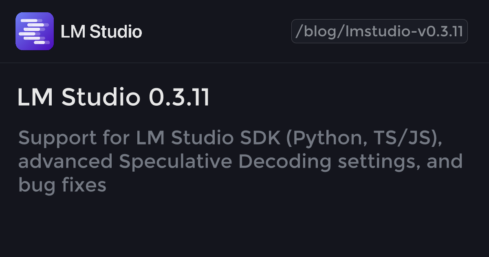Viewport: 489px width, 257px height.
Task: Click the word "advanced" in the description
Action: [65, 162]
